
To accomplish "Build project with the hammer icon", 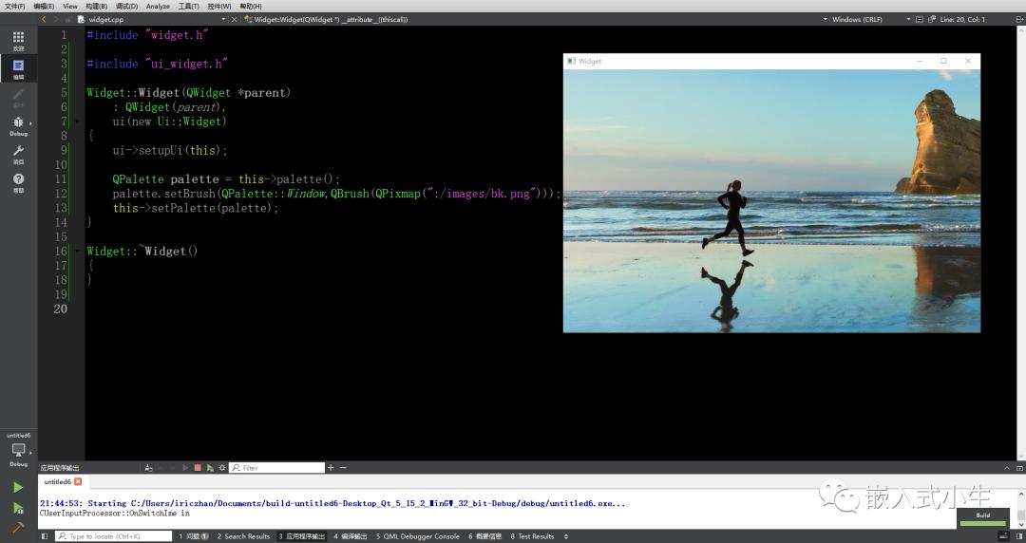I will click(18, 527).
